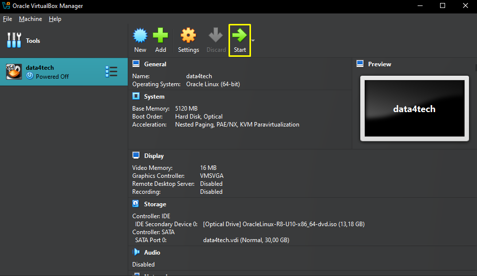Screen dimensions: 477x276
Task: Click the Recording Disabled value
Action: (x=211, y=192)
